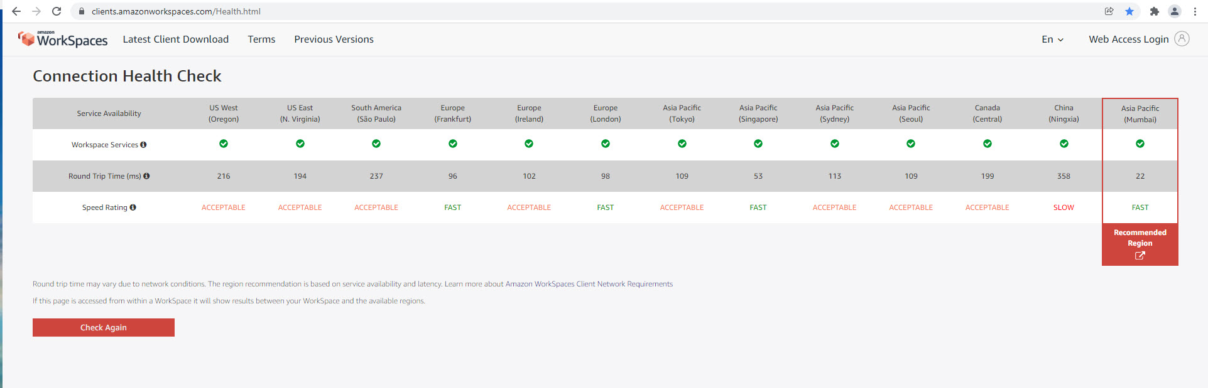Open the Recommended Region external link icon
This screenshot has height=388, width=1208.
[1140, 256]
